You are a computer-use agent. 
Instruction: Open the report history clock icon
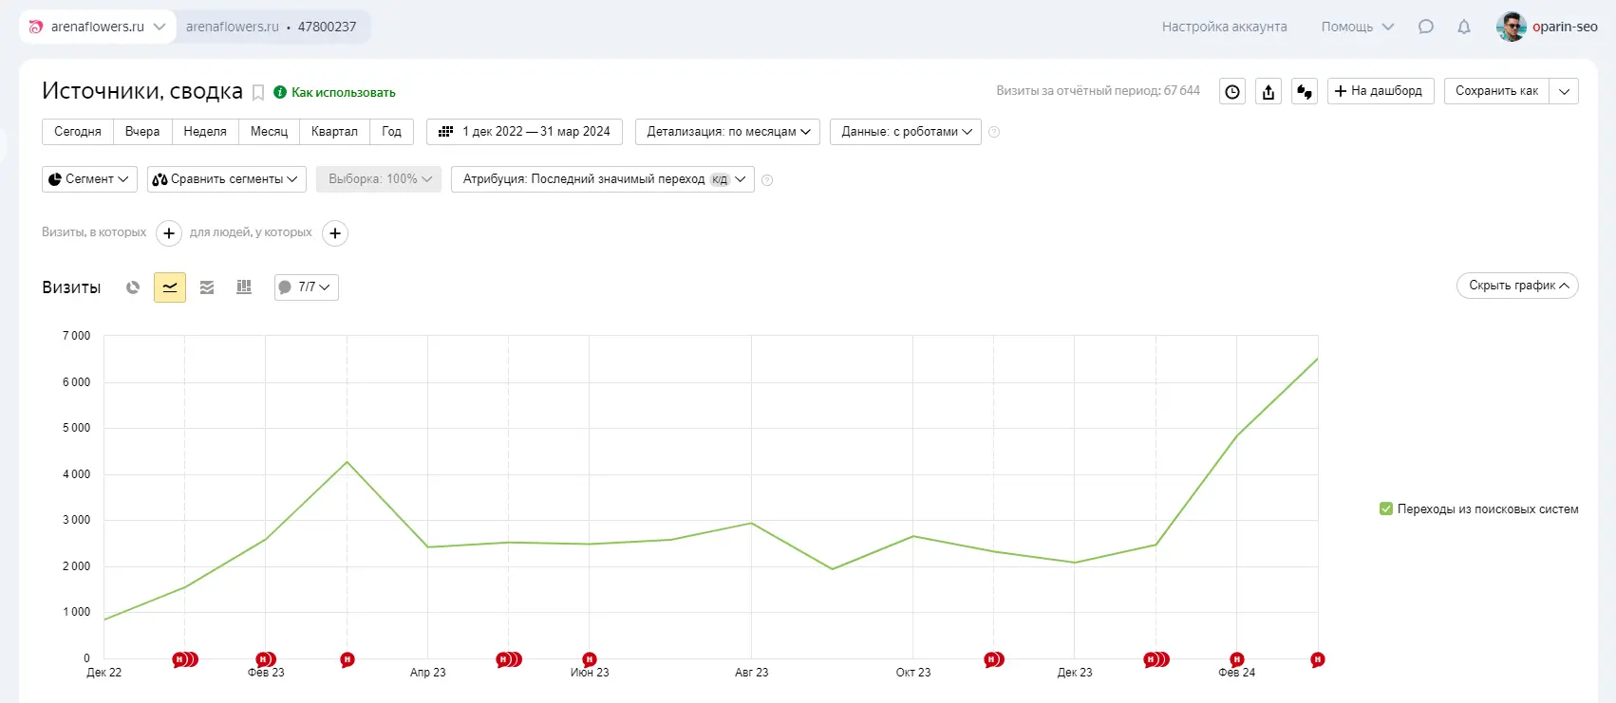[x=1231, y=92]
